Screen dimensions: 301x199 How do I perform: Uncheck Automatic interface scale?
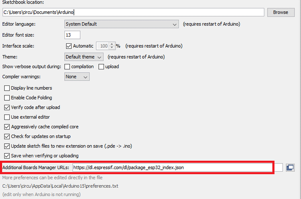click(69, 46)
